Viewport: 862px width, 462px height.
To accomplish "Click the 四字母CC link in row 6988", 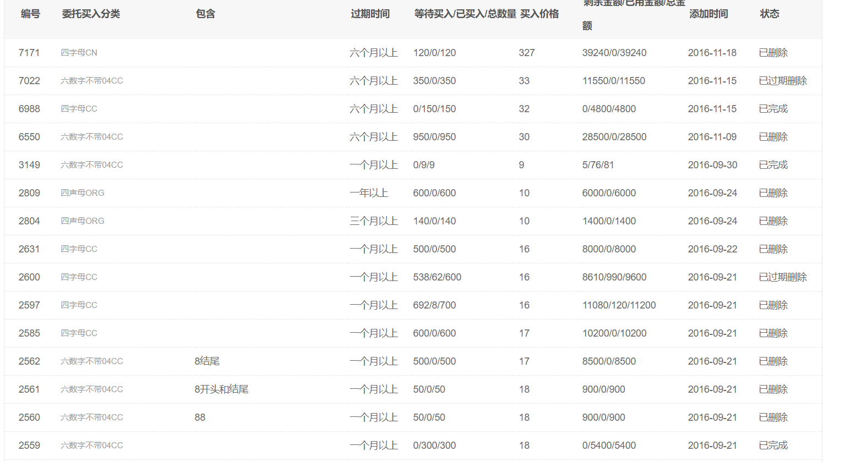I will coord(79,109).
